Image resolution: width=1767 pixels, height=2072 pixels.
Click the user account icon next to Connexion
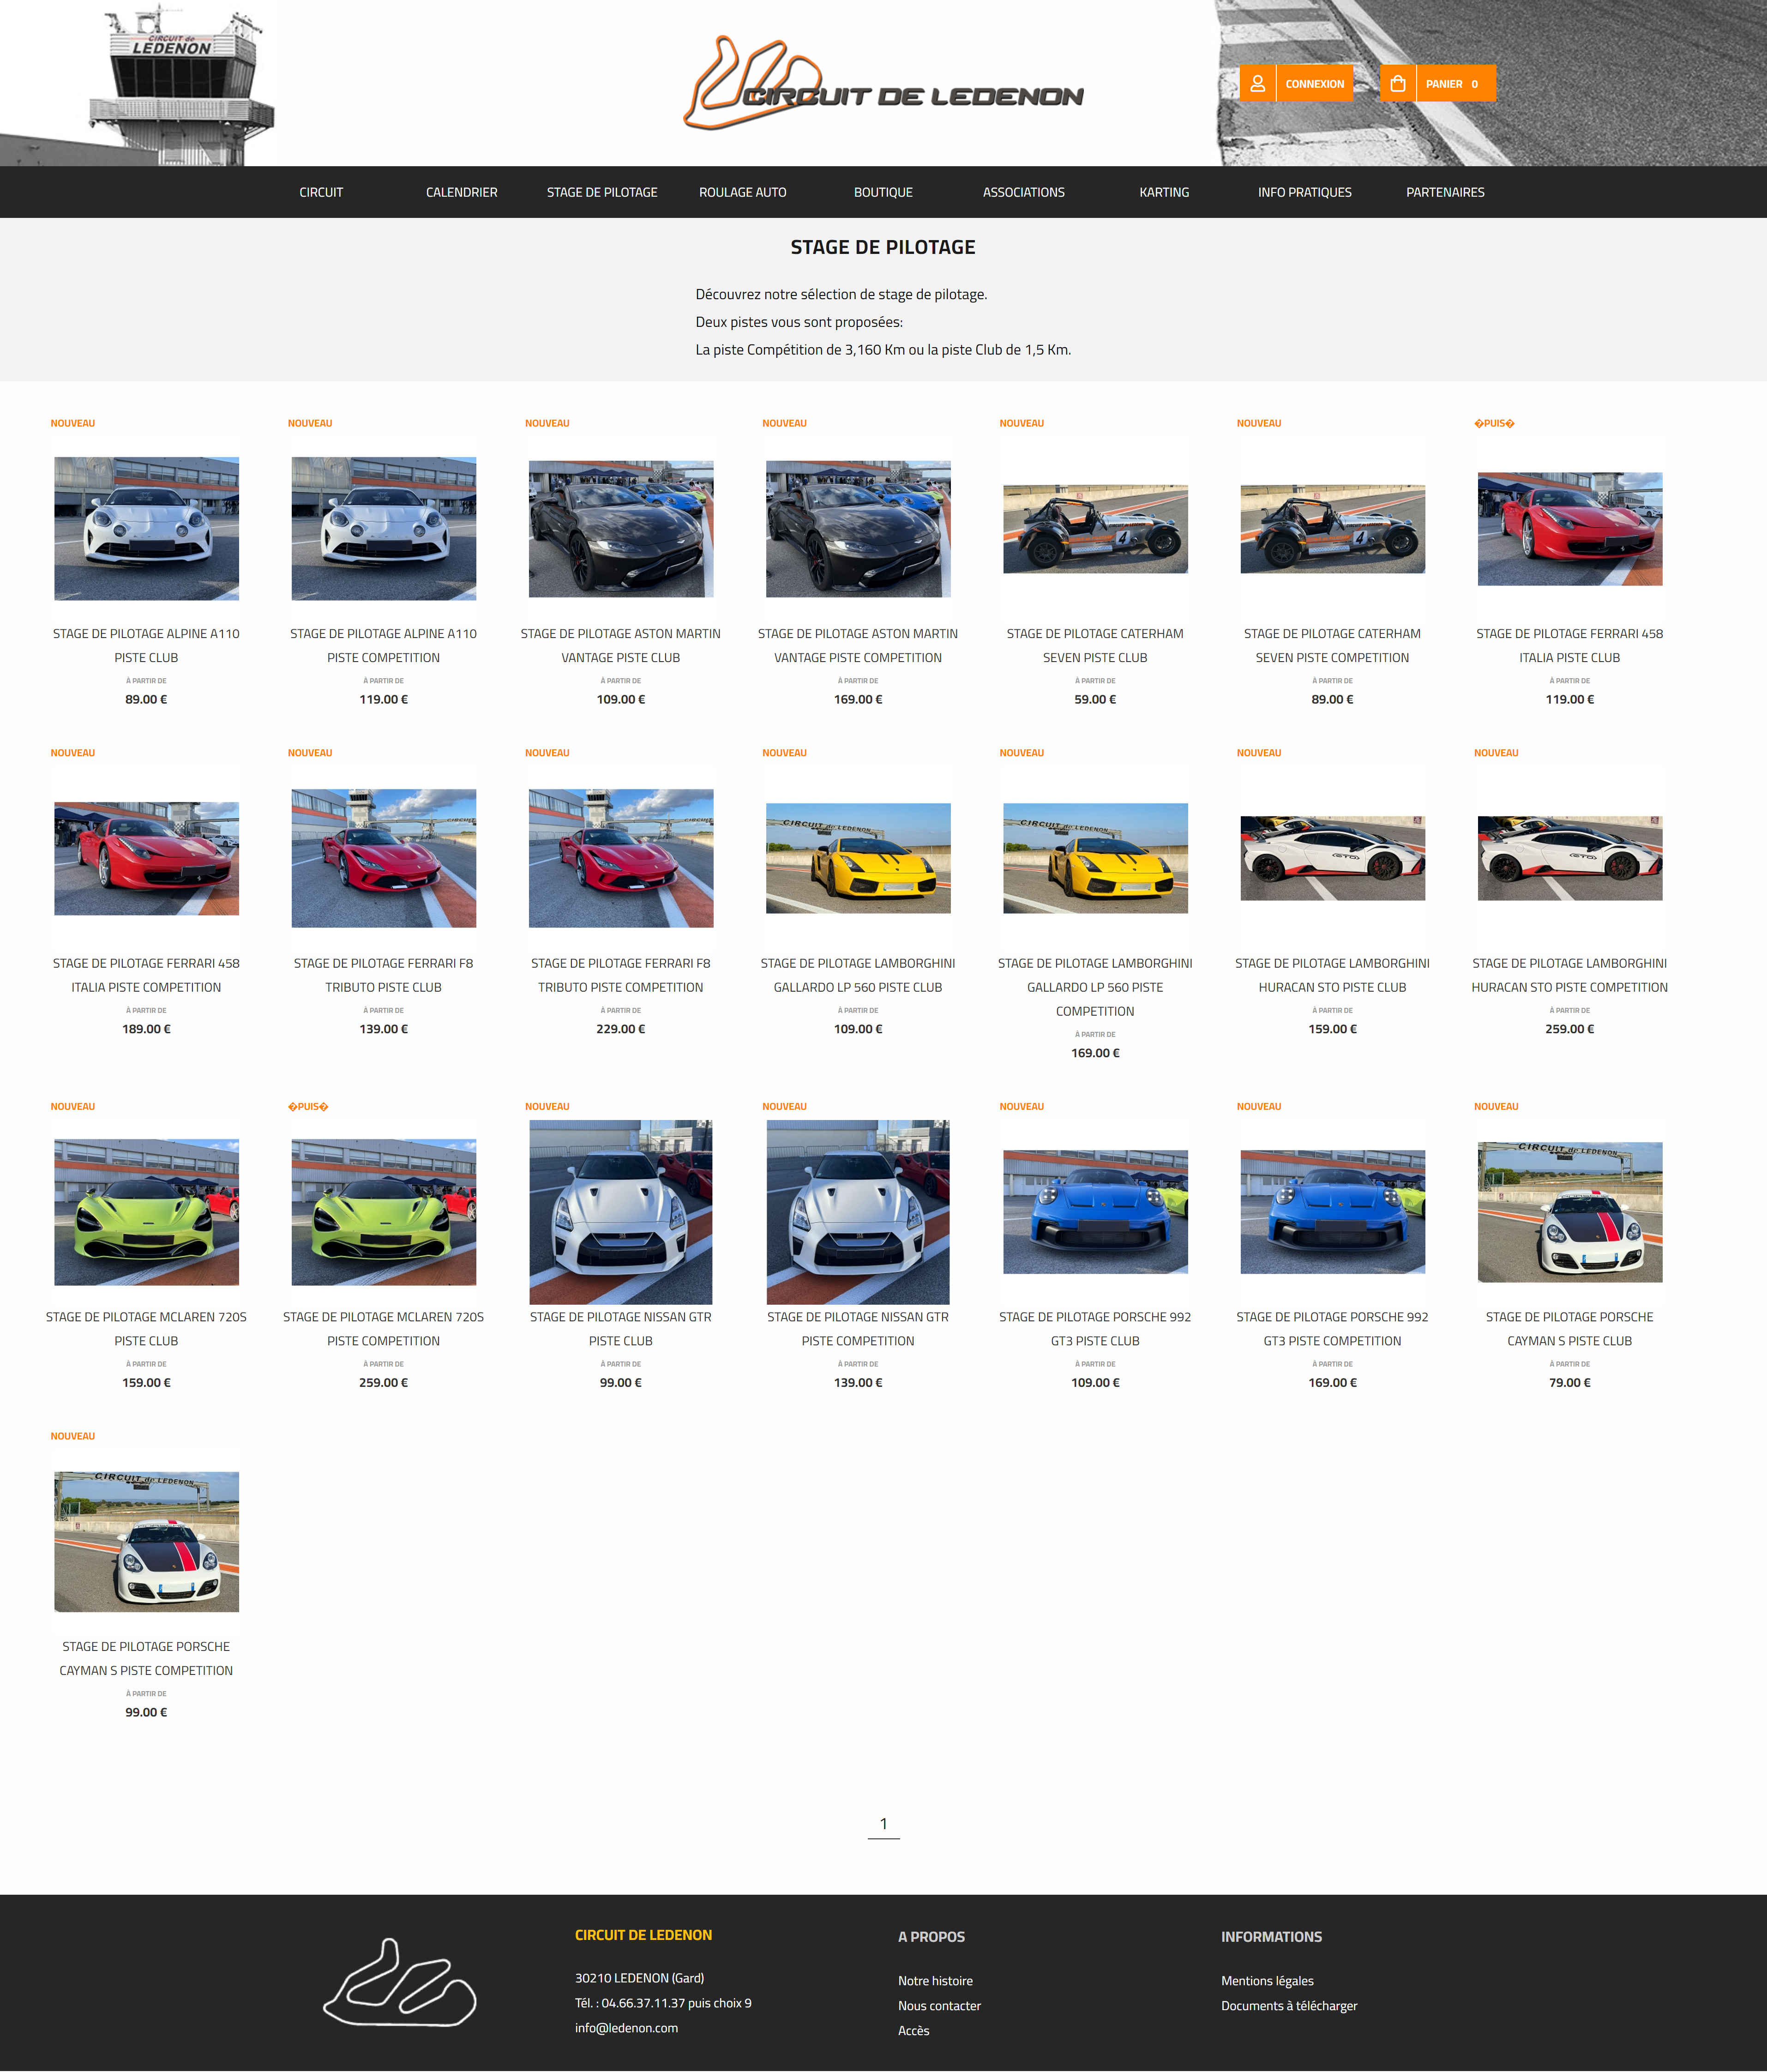tap(1257, 84)
